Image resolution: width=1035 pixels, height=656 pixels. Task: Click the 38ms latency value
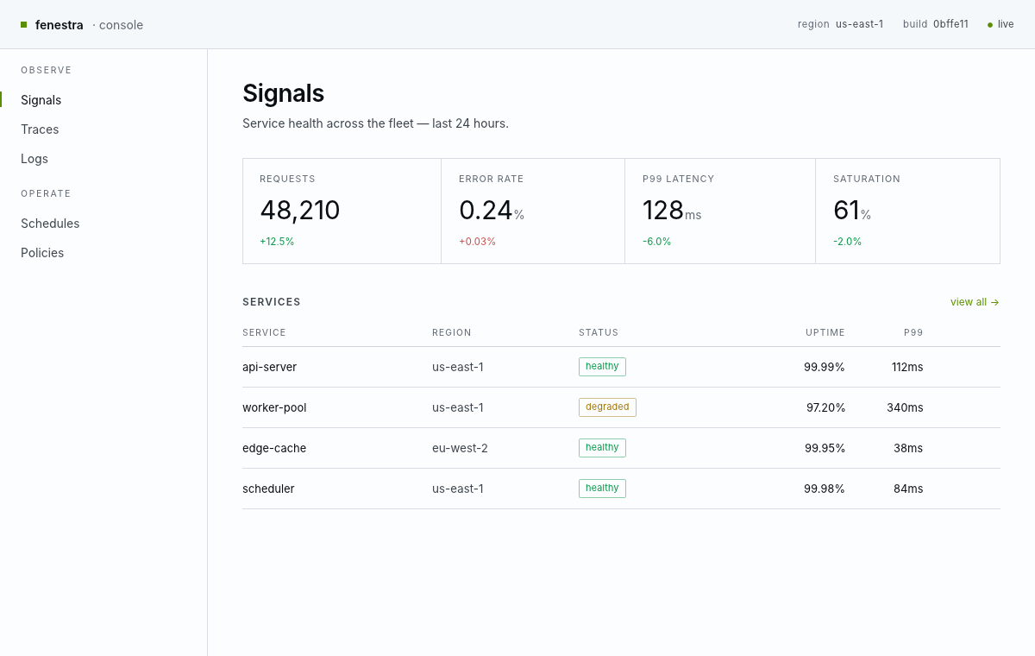tap(908, 448)
